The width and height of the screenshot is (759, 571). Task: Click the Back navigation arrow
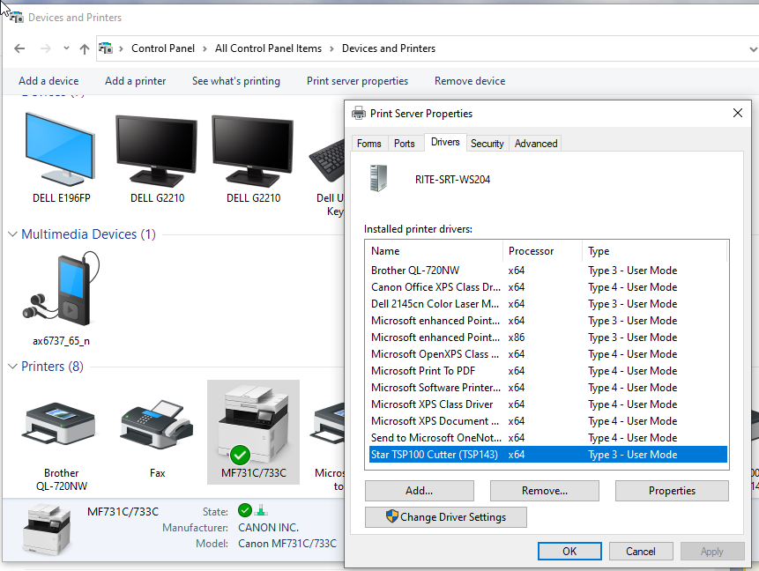19,48
